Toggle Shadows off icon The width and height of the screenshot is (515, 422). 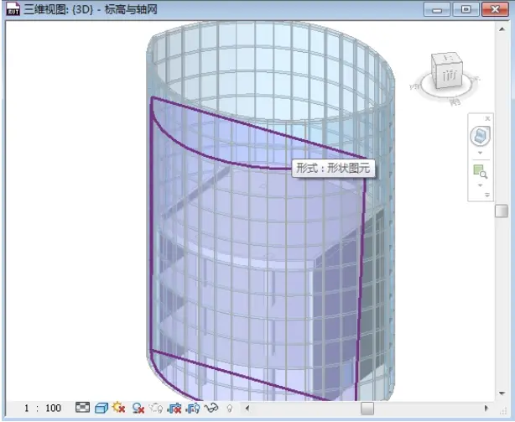[138, 409]
